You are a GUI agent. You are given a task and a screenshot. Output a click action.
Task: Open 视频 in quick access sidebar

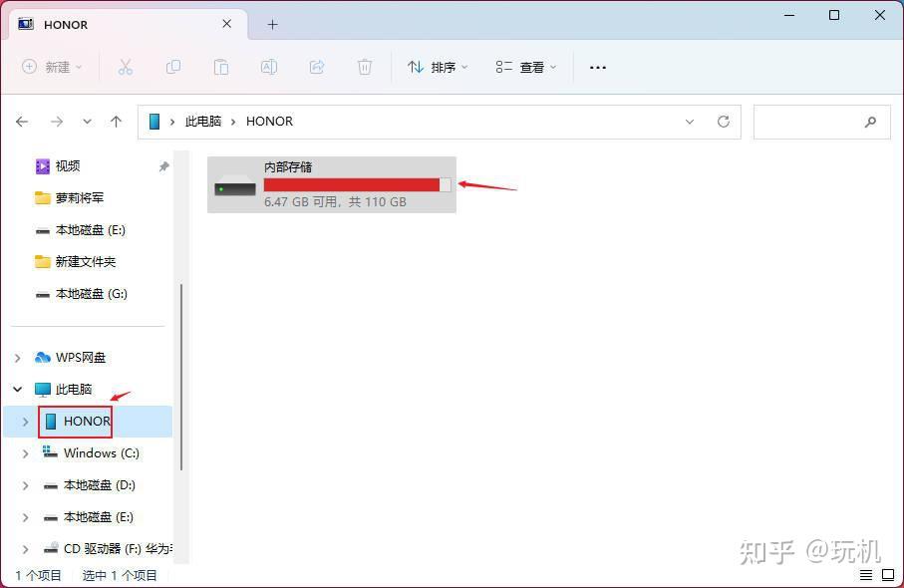(x=67, y=166)
